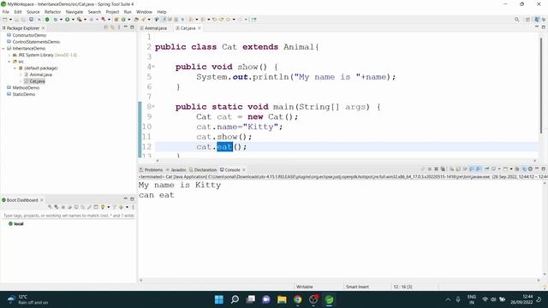Maximize the Console view panel
This screenshot has width=548, height=308.
[544, 169]
